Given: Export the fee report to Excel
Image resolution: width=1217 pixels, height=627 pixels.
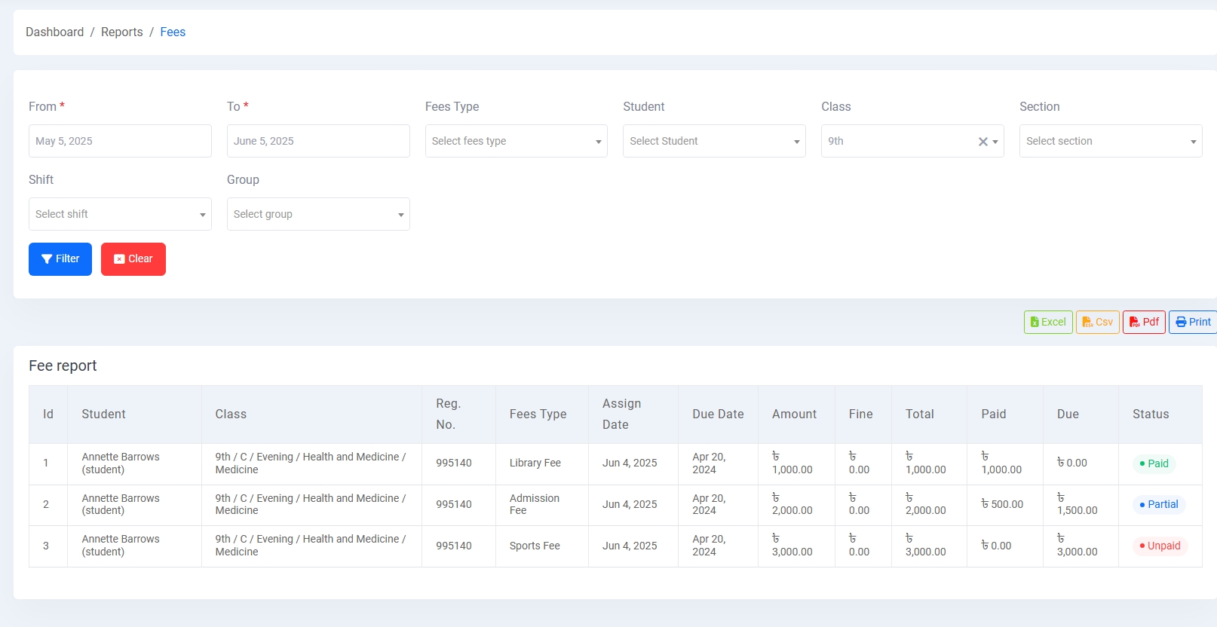Looking at the screenshot, I should (x=1048, y=322).
